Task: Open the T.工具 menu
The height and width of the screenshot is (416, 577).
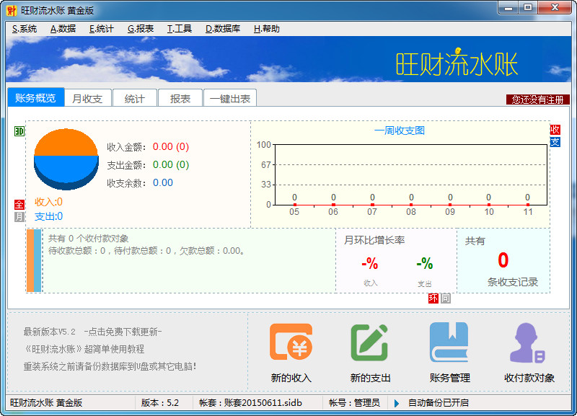Action: click(x=179, y=29)
